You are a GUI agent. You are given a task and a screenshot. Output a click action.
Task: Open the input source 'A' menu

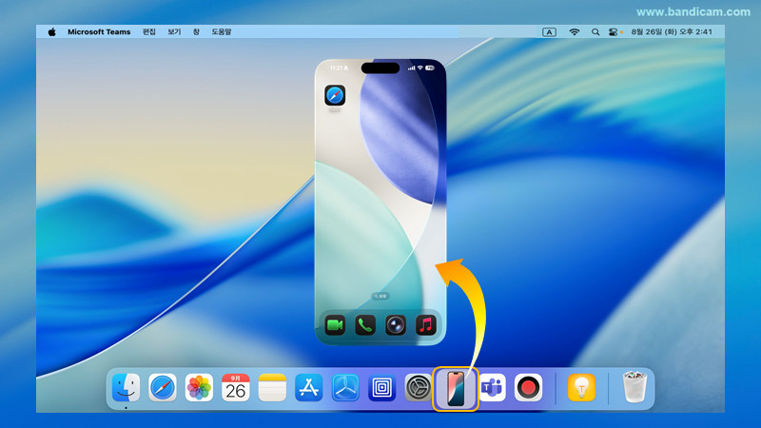point(549,31)
